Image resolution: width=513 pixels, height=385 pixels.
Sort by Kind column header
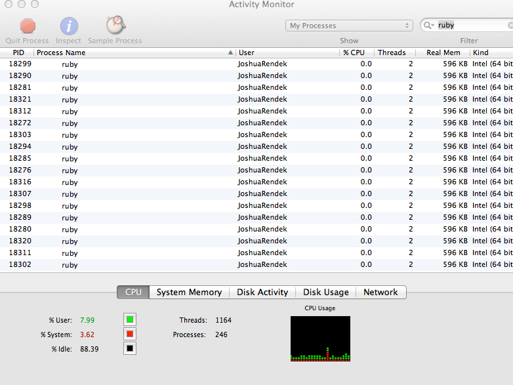(x=491, y=52)
